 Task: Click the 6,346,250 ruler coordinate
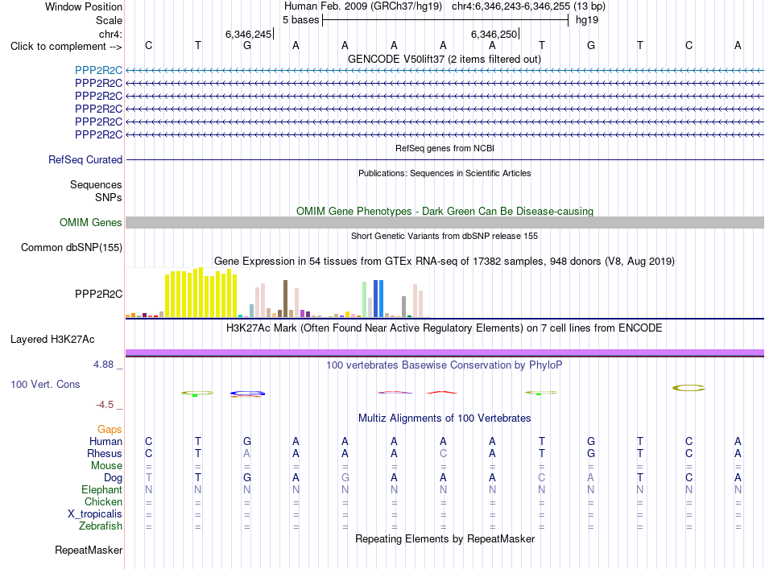pos(494,34)
